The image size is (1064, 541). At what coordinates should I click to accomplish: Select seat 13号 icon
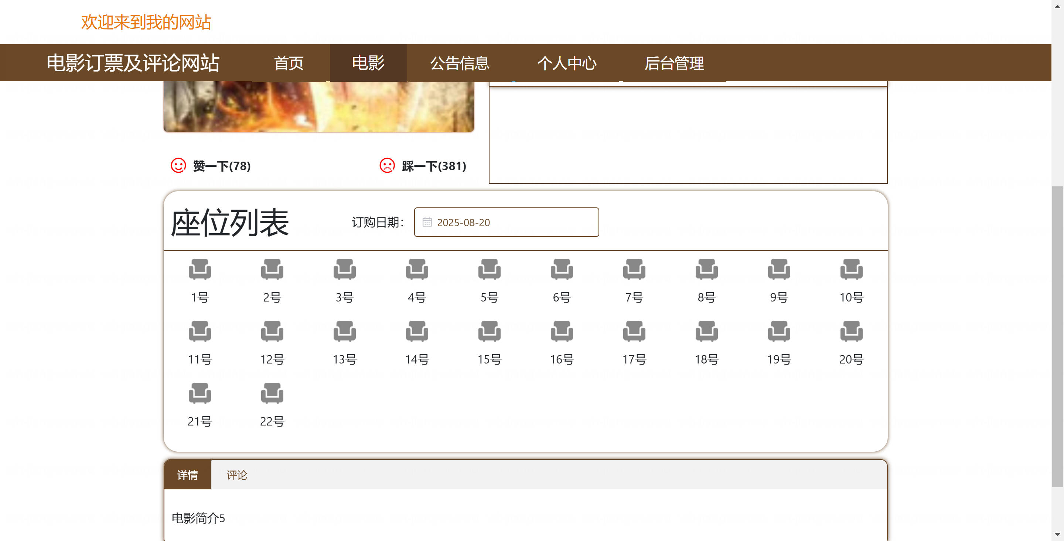(x=344, y=331)
